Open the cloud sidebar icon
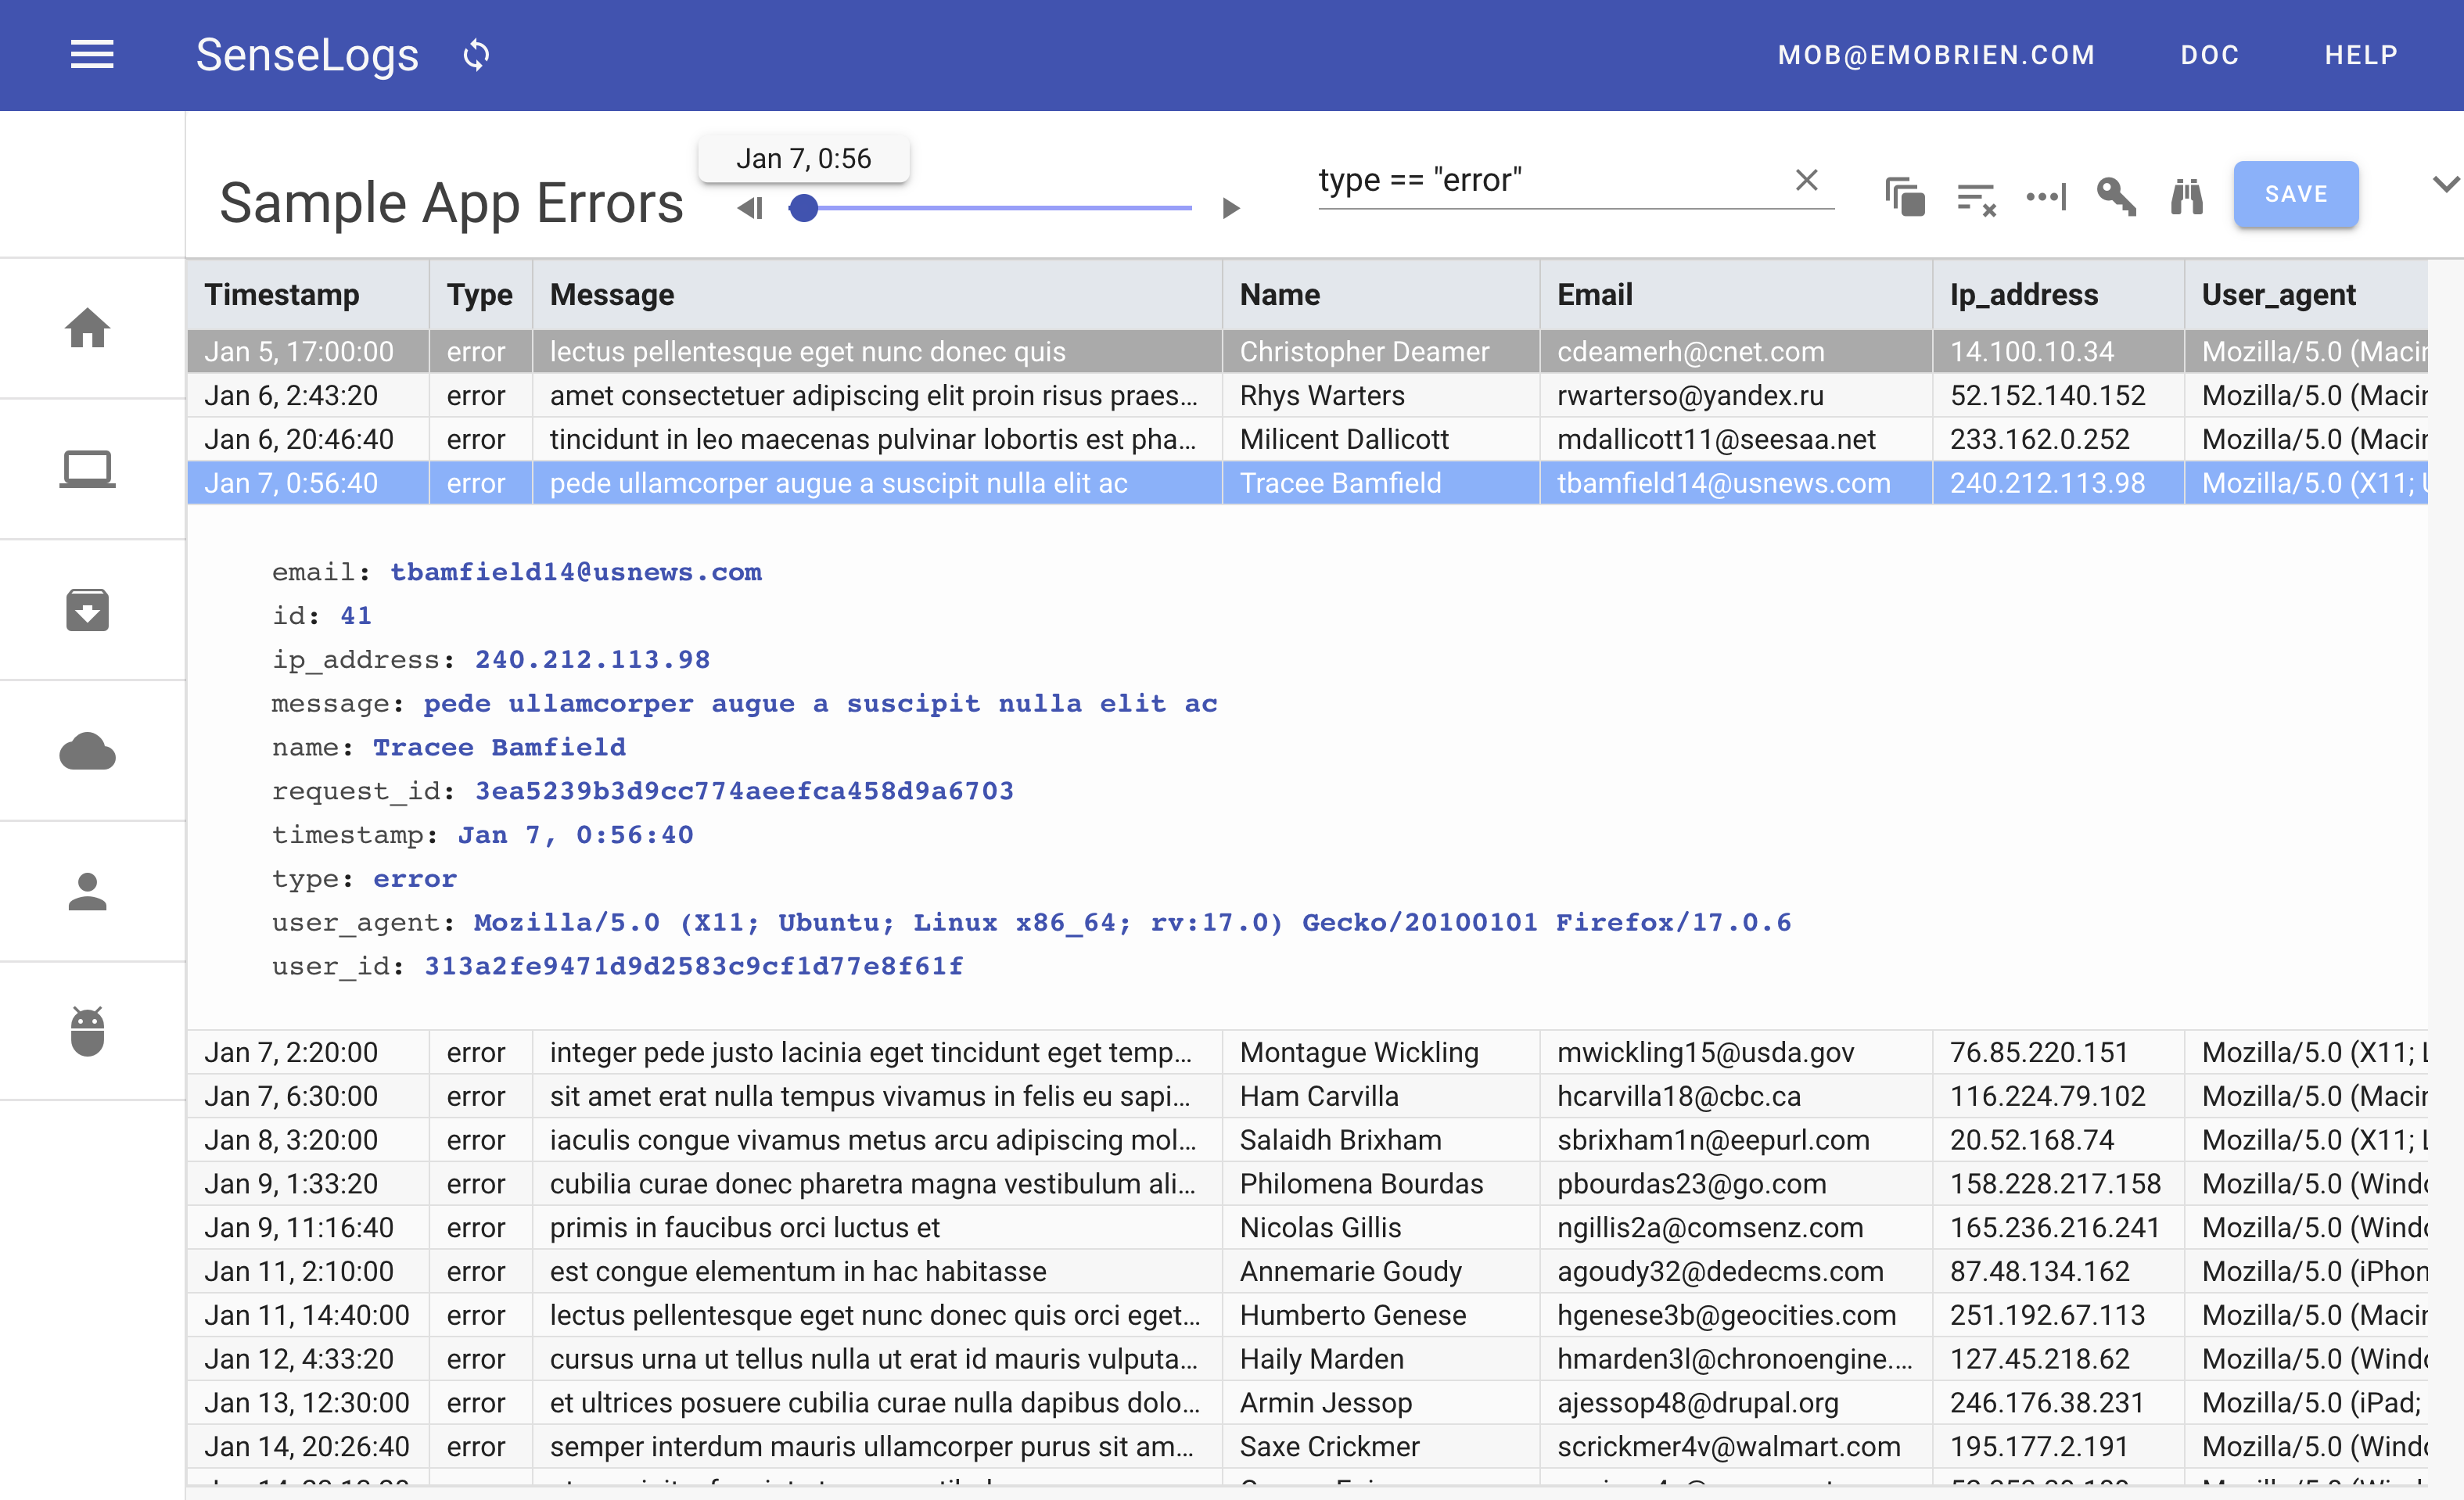This screenshot has width=2464, height=1500. (x=88, y=751)
